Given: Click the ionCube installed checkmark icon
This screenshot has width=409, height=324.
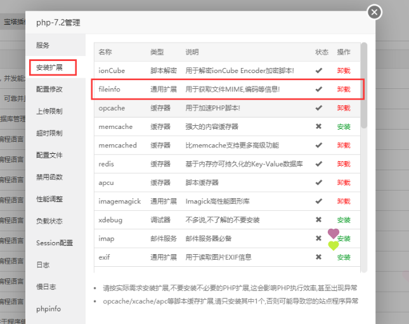Looking at the screenshot, I should pyautogui.click(x=319, y=71).
